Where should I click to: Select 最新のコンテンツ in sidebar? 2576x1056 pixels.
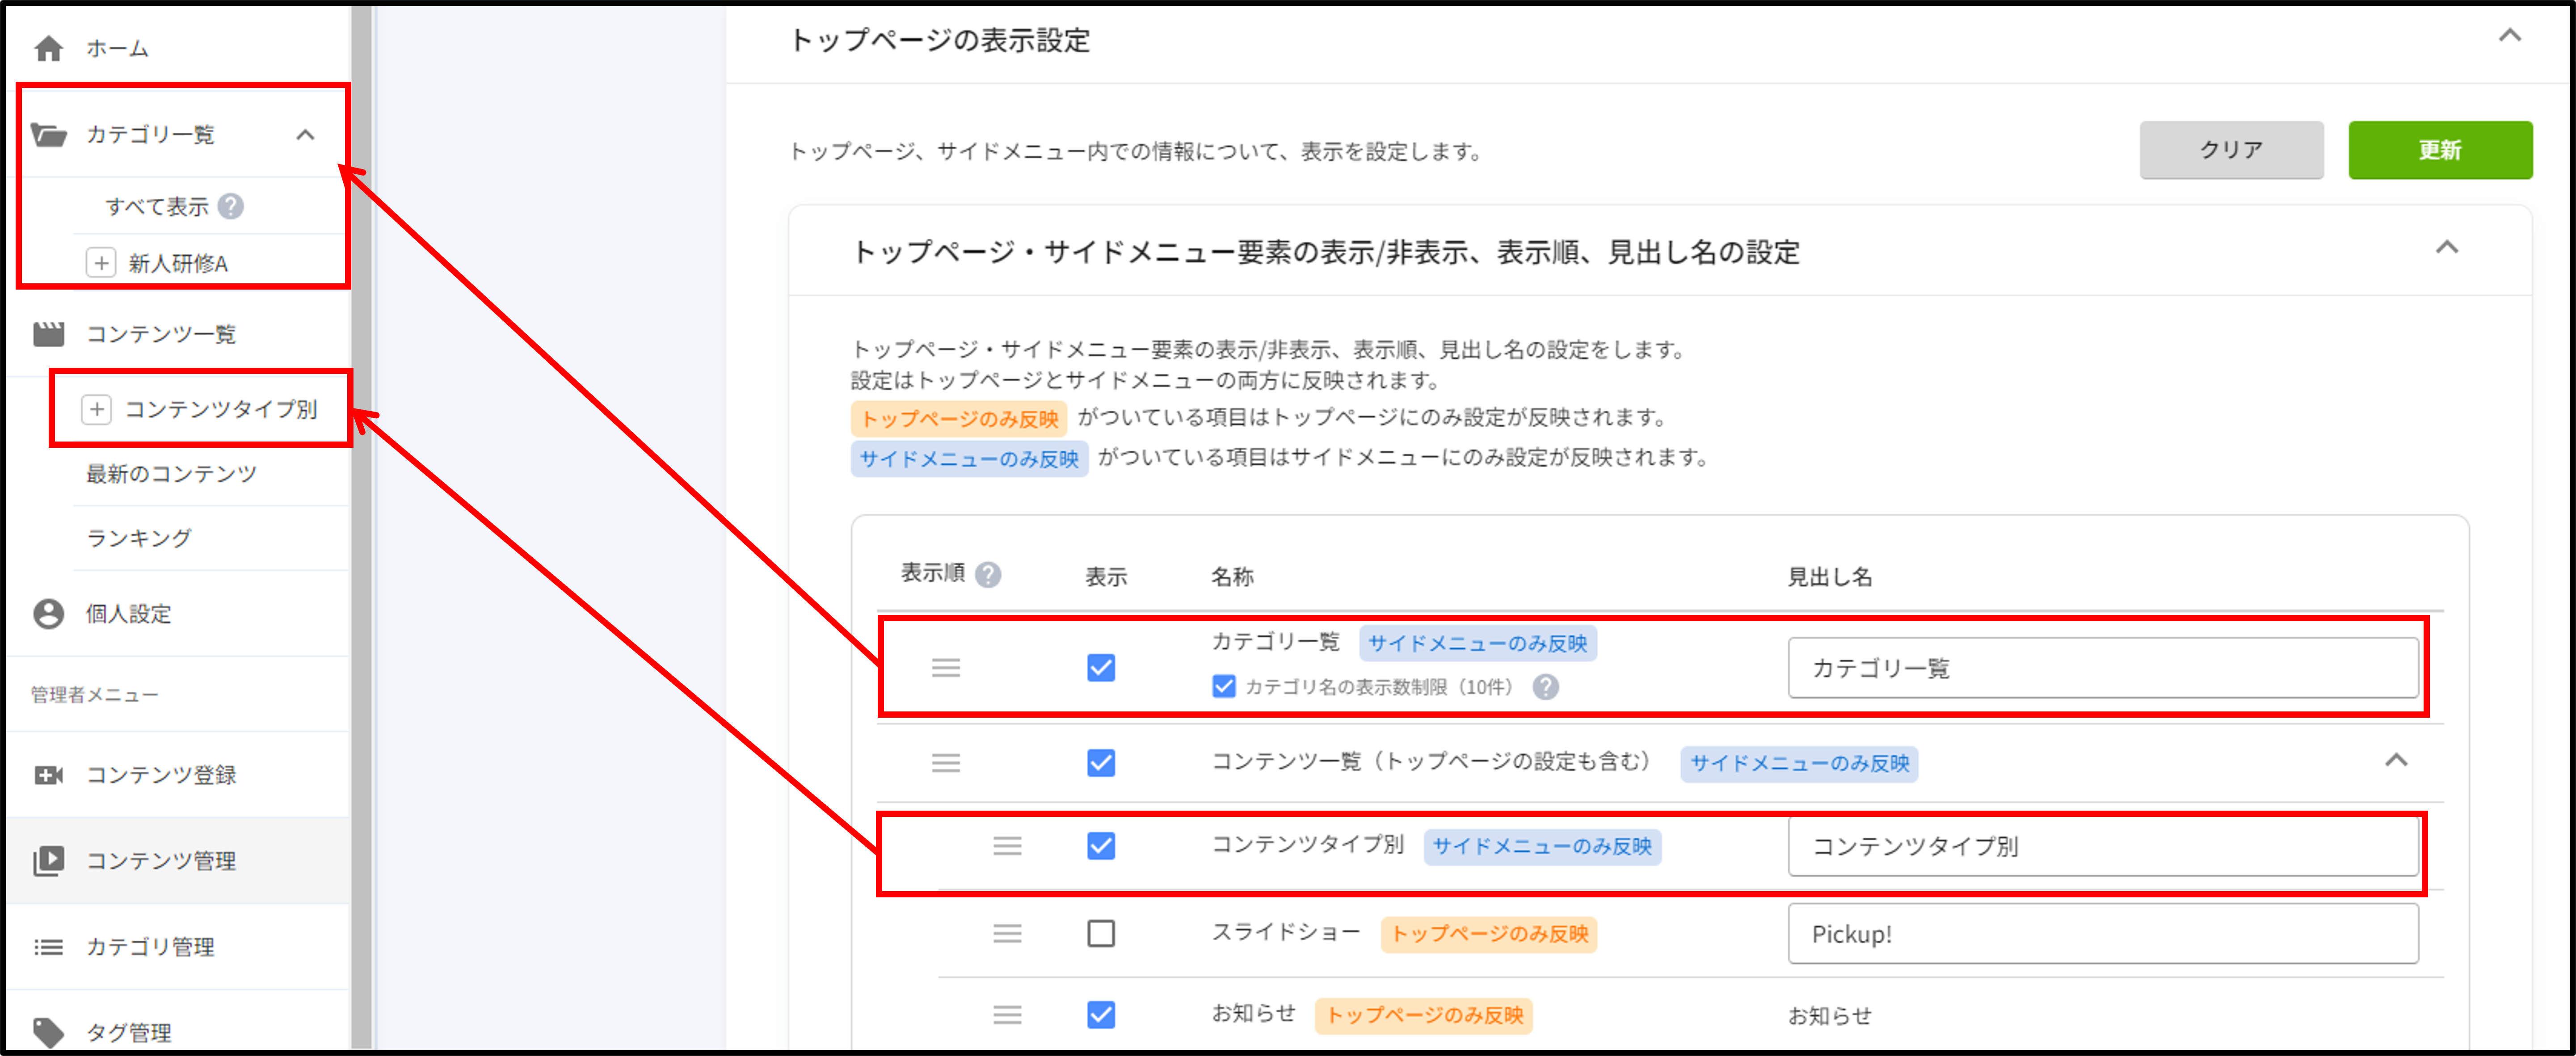pos(171,474)
